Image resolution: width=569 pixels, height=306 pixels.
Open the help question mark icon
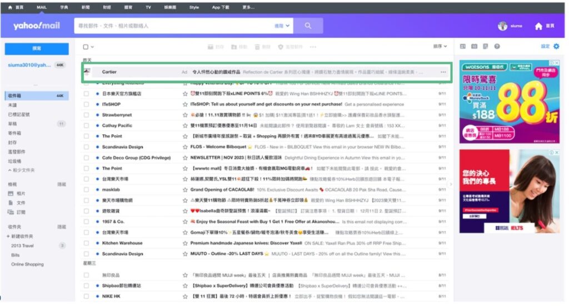[x=497, y=47]
